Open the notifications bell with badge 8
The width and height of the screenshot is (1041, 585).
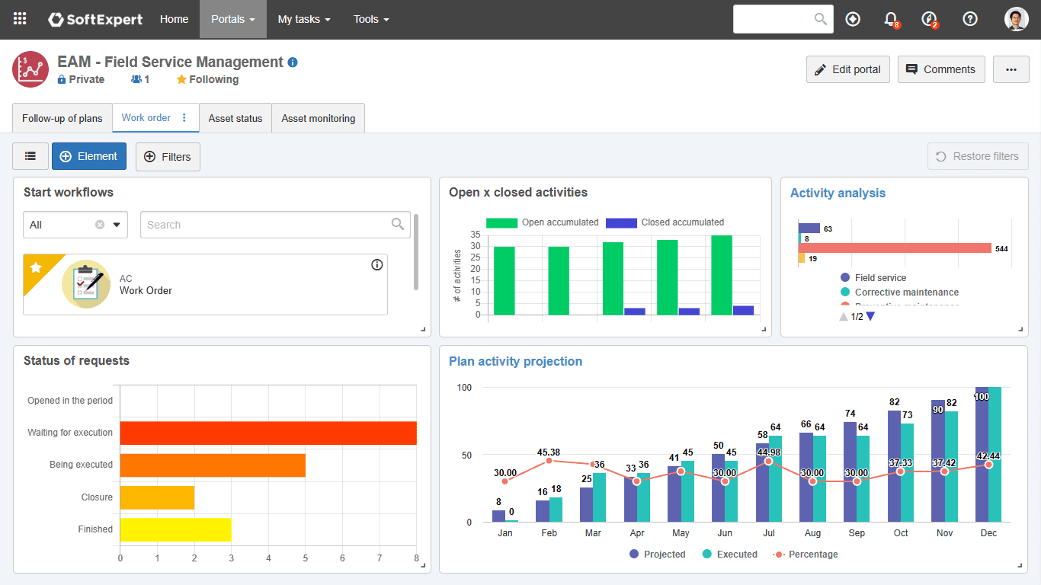(891, 19)
